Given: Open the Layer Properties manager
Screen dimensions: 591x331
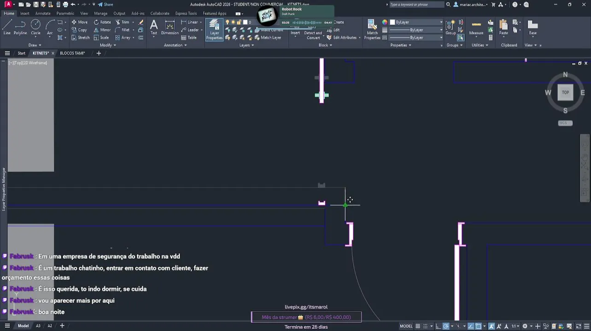Looking at the screenshot, I should click(214, 30).
